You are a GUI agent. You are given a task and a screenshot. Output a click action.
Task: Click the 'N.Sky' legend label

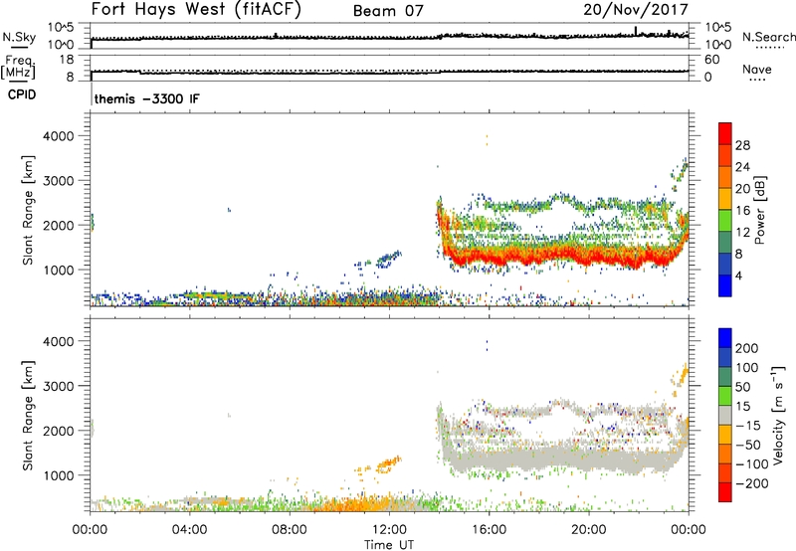[19, 37]
